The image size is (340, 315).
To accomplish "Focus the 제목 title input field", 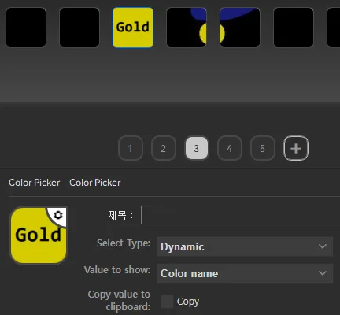I will [240, 215].
